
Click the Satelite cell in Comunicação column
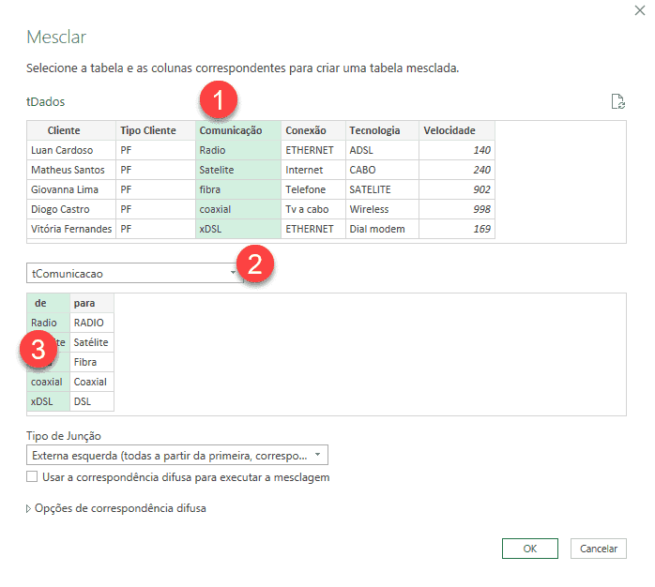coord(238,170)
